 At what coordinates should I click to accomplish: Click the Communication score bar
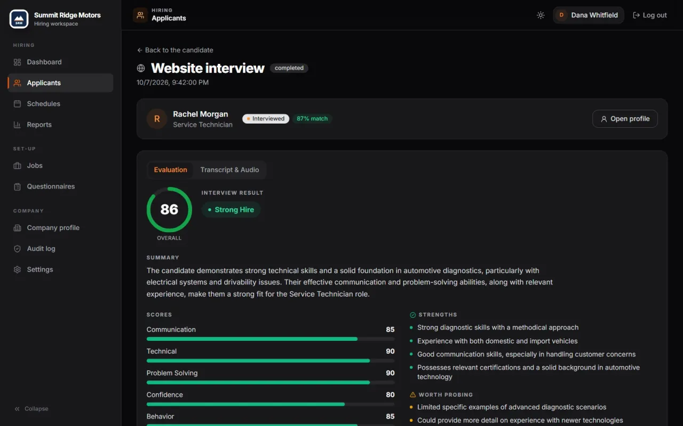click(x=271, y=339)
